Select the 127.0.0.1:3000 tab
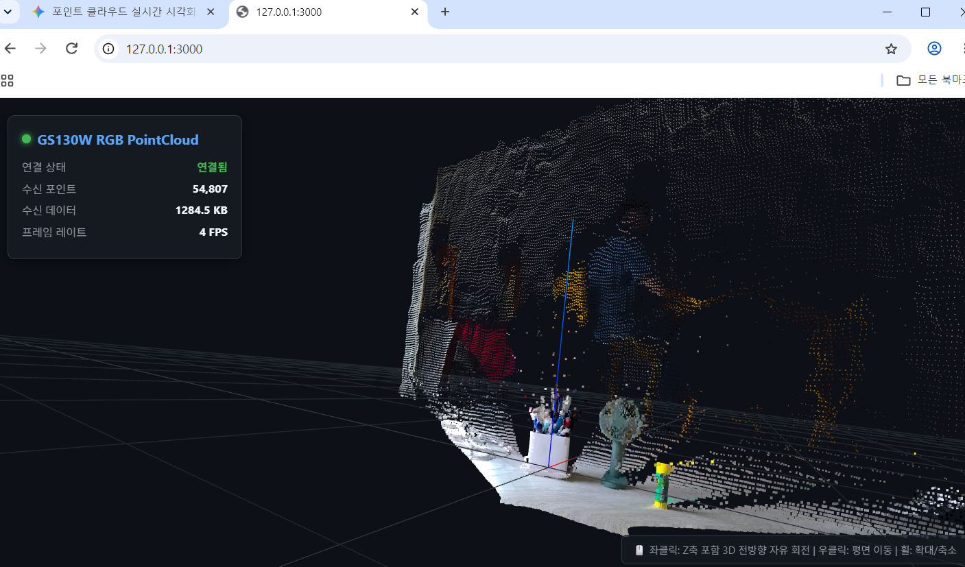965x567 pixels. [x=327, y=12]
